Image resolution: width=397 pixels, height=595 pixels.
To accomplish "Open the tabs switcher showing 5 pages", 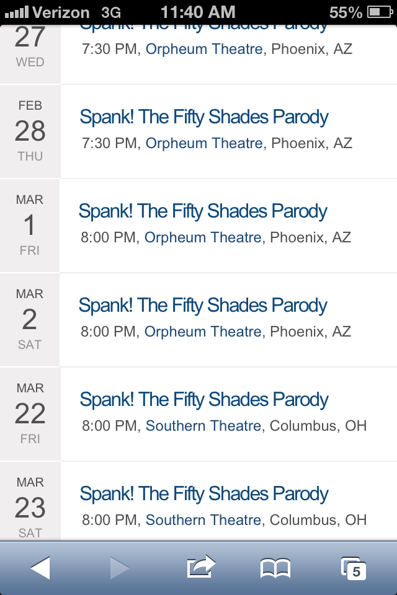I will pyautogui.click(x=354, y=568).
